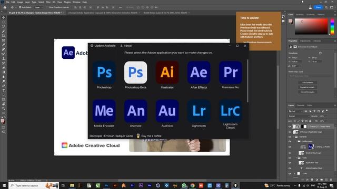Open the Auto-Select Layer dropdown
Screen dimensions: 337x189
point(38,7)
